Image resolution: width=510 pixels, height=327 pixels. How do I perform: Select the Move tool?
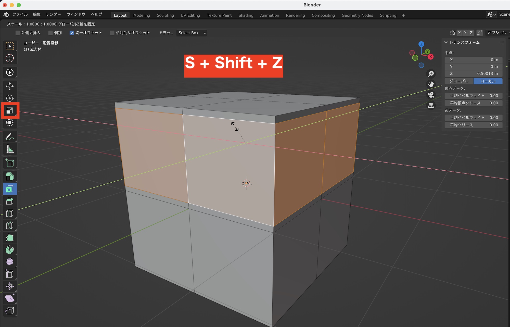pos(10,86)
